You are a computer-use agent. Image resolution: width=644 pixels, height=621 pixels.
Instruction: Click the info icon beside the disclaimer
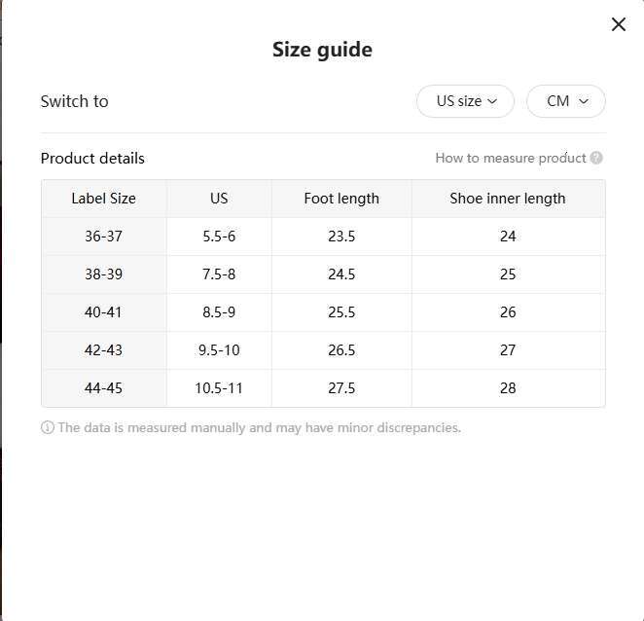coord(48,427)
